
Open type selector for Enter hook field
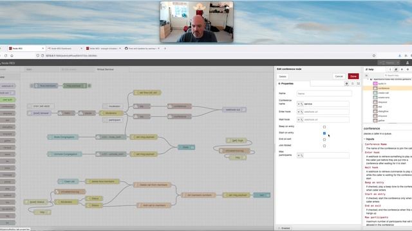300,112
